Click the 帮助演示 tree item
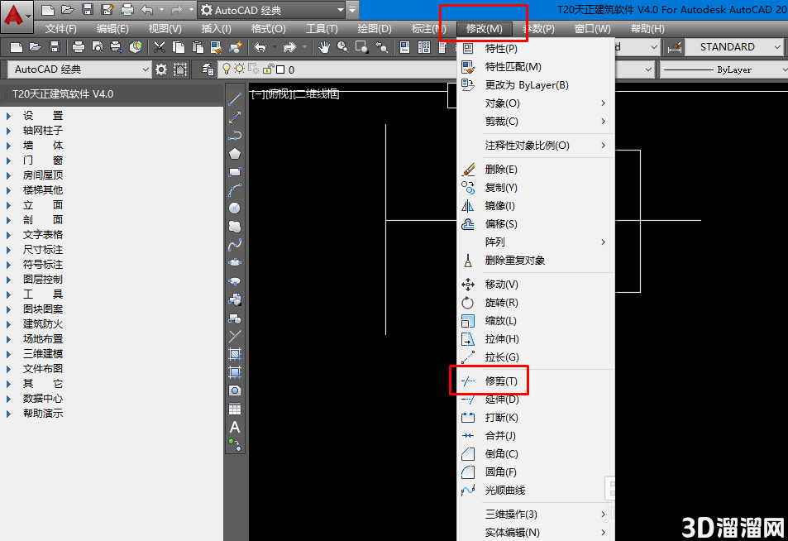This screenshot has width=788, height=541. (x=43, y=414)
